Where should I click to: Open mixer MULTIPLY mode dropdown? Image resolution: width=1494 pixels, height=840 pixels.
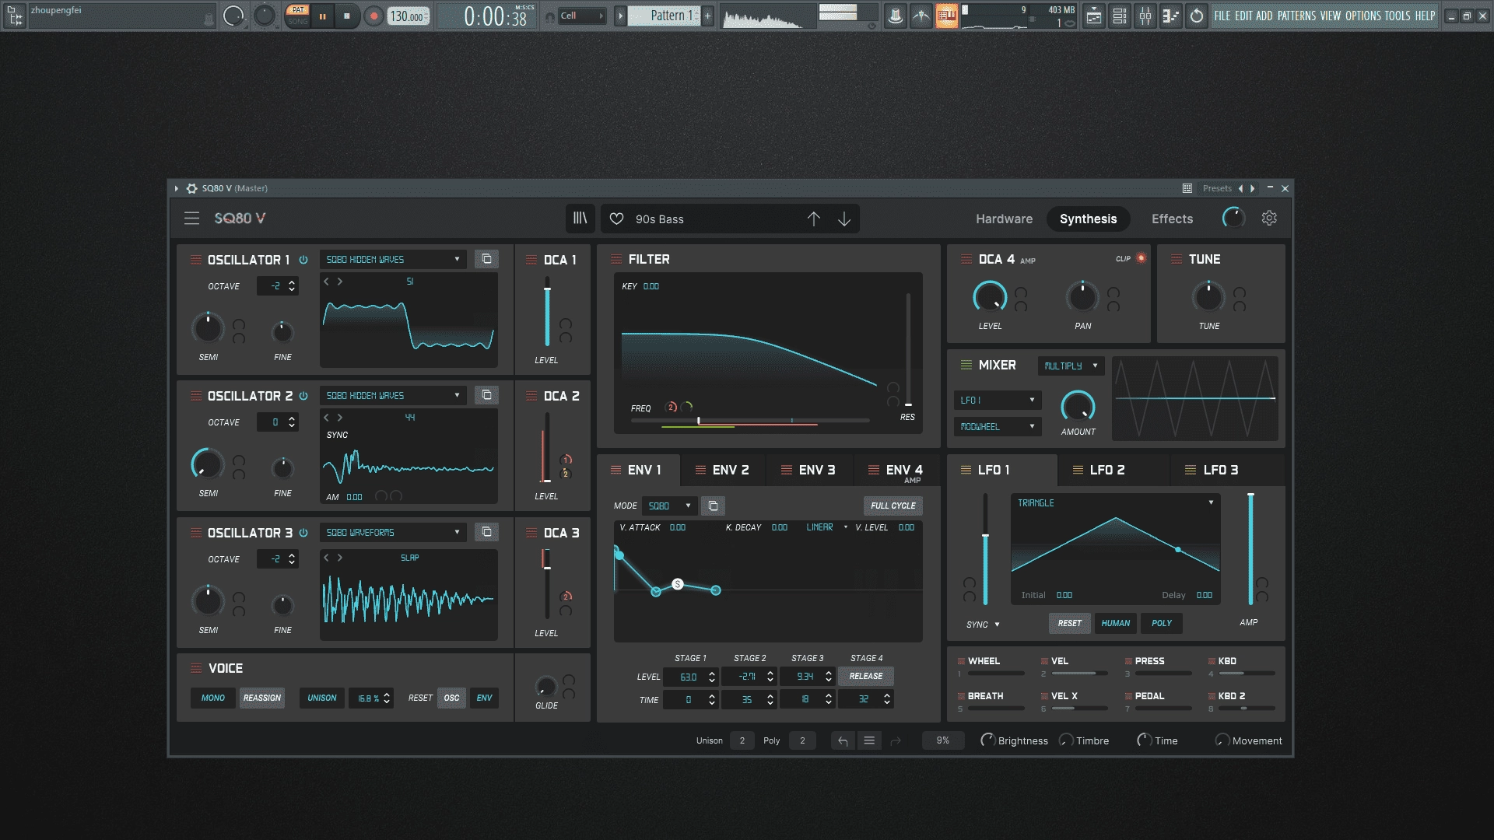1071,366
